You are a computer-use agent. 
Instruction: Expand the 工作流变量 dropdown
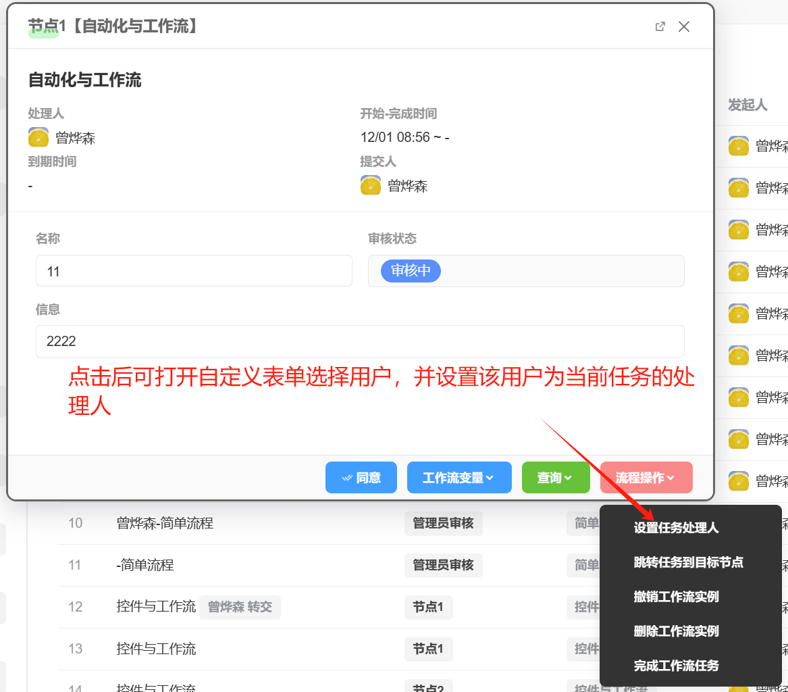[x=459, y=478]
